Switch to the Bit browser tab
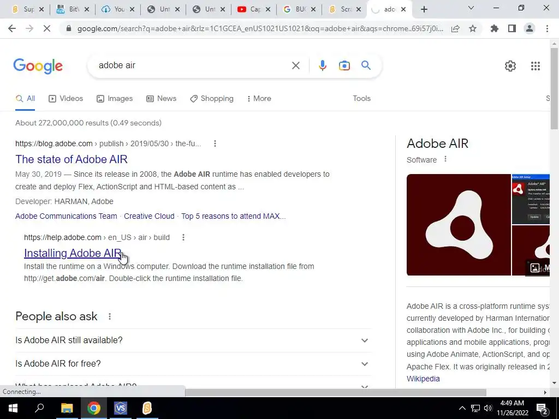 pyautogui.click(x=73, y=9)
